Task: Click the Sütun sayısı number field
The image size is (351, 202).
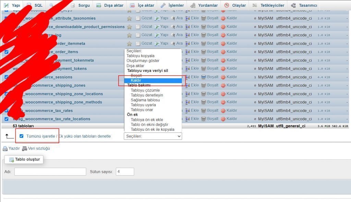Action: pos(125,172)
